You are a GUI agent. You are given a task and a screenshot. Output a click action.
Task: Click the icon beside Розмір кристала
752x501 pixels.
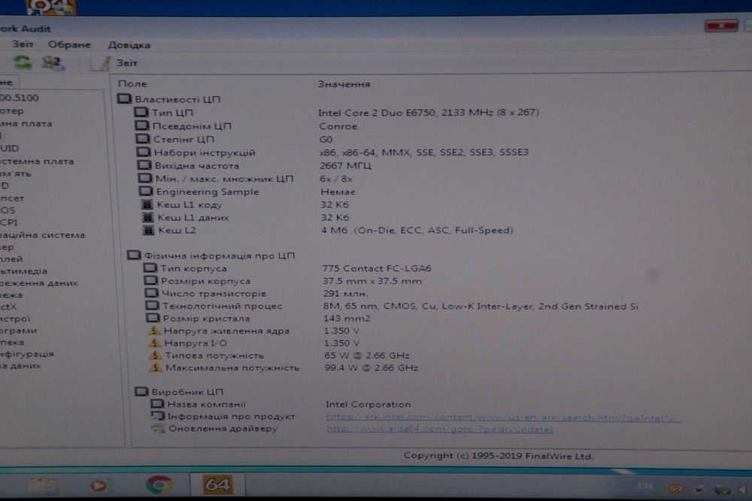[x=153, y=318]
